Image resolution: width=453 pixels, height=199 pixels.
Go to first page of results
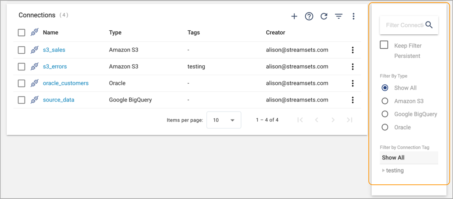point(300,120)
